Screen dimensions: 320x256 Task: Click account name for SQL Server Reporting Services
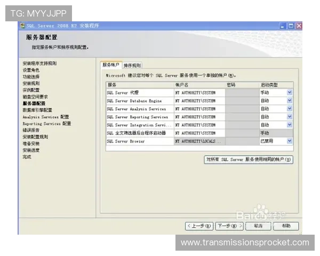199,117
